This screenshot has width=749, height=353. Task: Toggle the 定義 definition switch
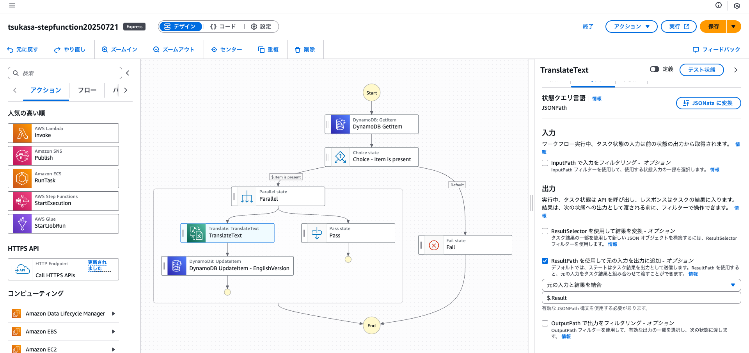click(654, 69)
